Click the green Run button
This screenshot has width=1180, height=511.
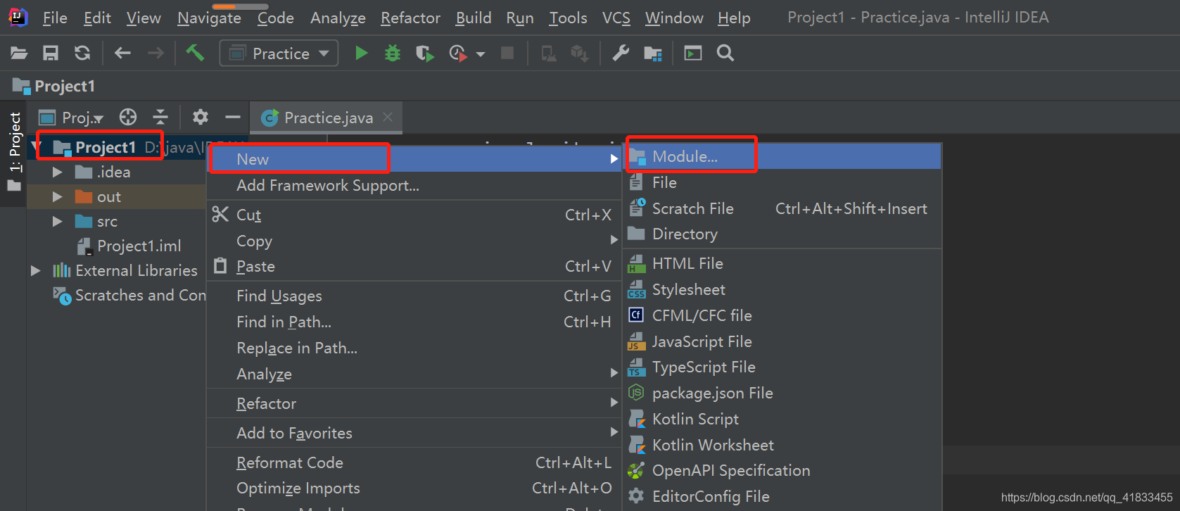pos(361,53)
